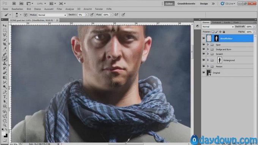Screen dimensions: 258x145
Task: Select the Rectangle shape tool
Action: [x=5, y=106]
